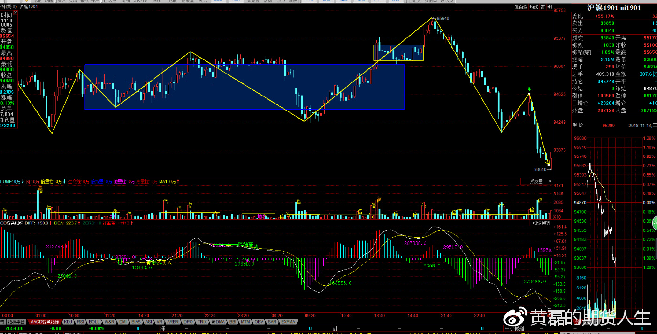657x334 pixels.
Task: Click the 窗 window layout button
Action: (542, 7)
